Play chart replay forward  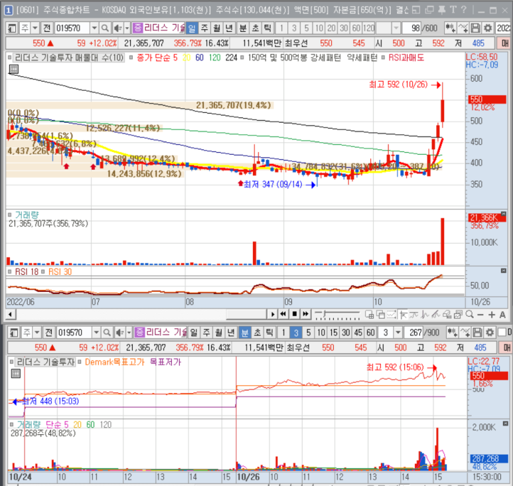(272, 315)
